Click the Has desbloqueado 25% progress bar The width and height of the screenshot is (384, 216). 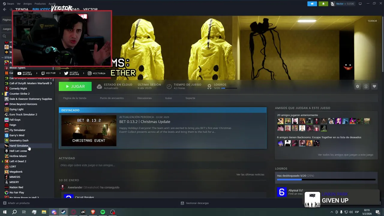point(326,180)
